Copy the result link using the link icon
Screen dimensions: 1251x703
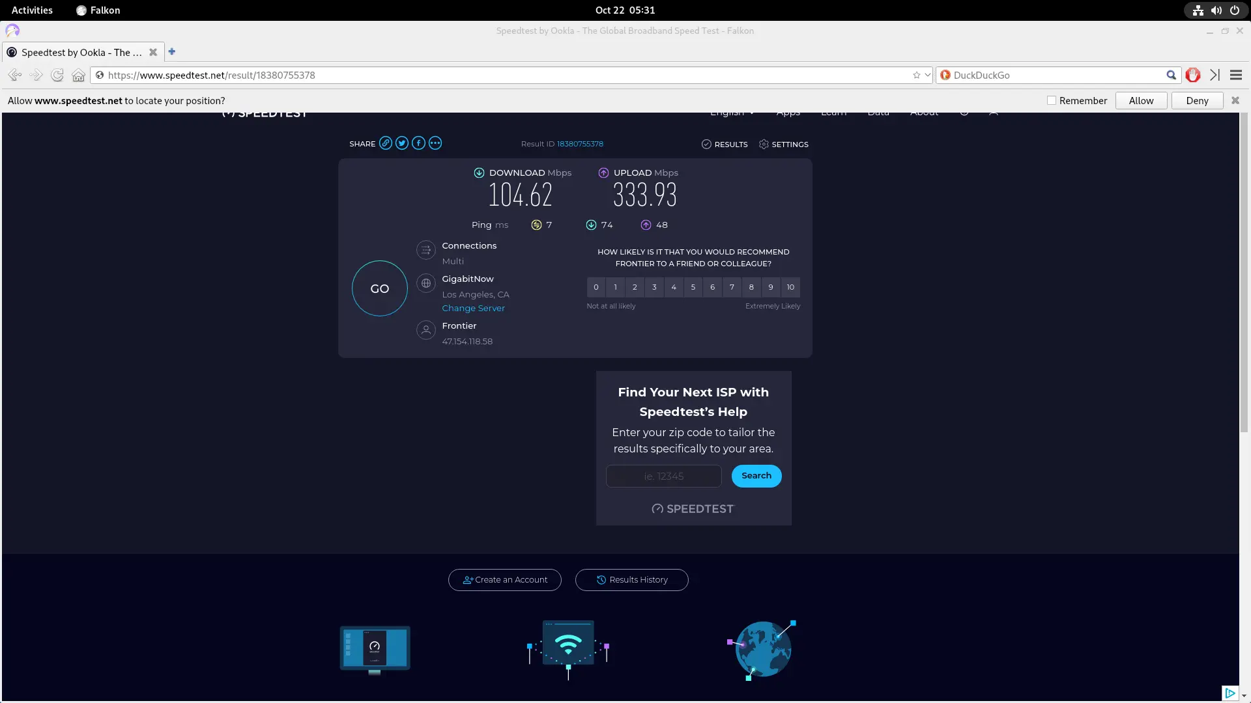pos(386,143)
